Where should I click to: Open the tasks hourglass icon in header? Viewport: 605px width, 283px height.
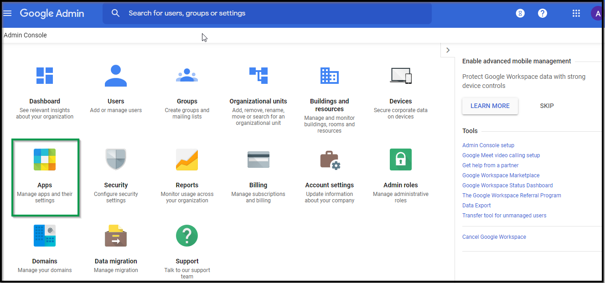pyautogui.click(x=520, y=13)
